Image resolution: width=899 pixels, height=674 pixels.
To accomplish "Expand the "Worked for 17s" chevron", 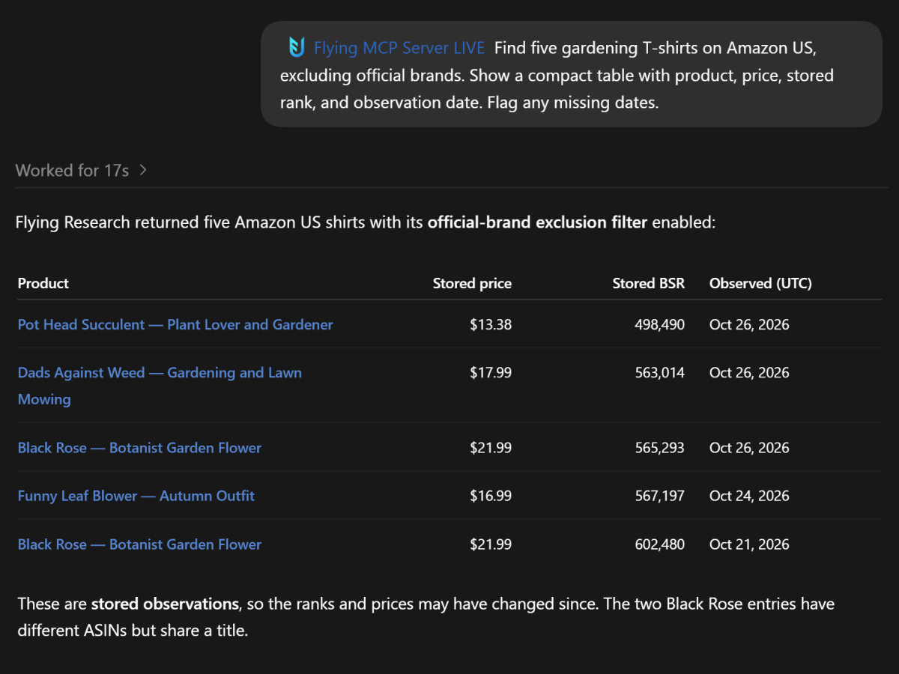I will coord(143,171).
